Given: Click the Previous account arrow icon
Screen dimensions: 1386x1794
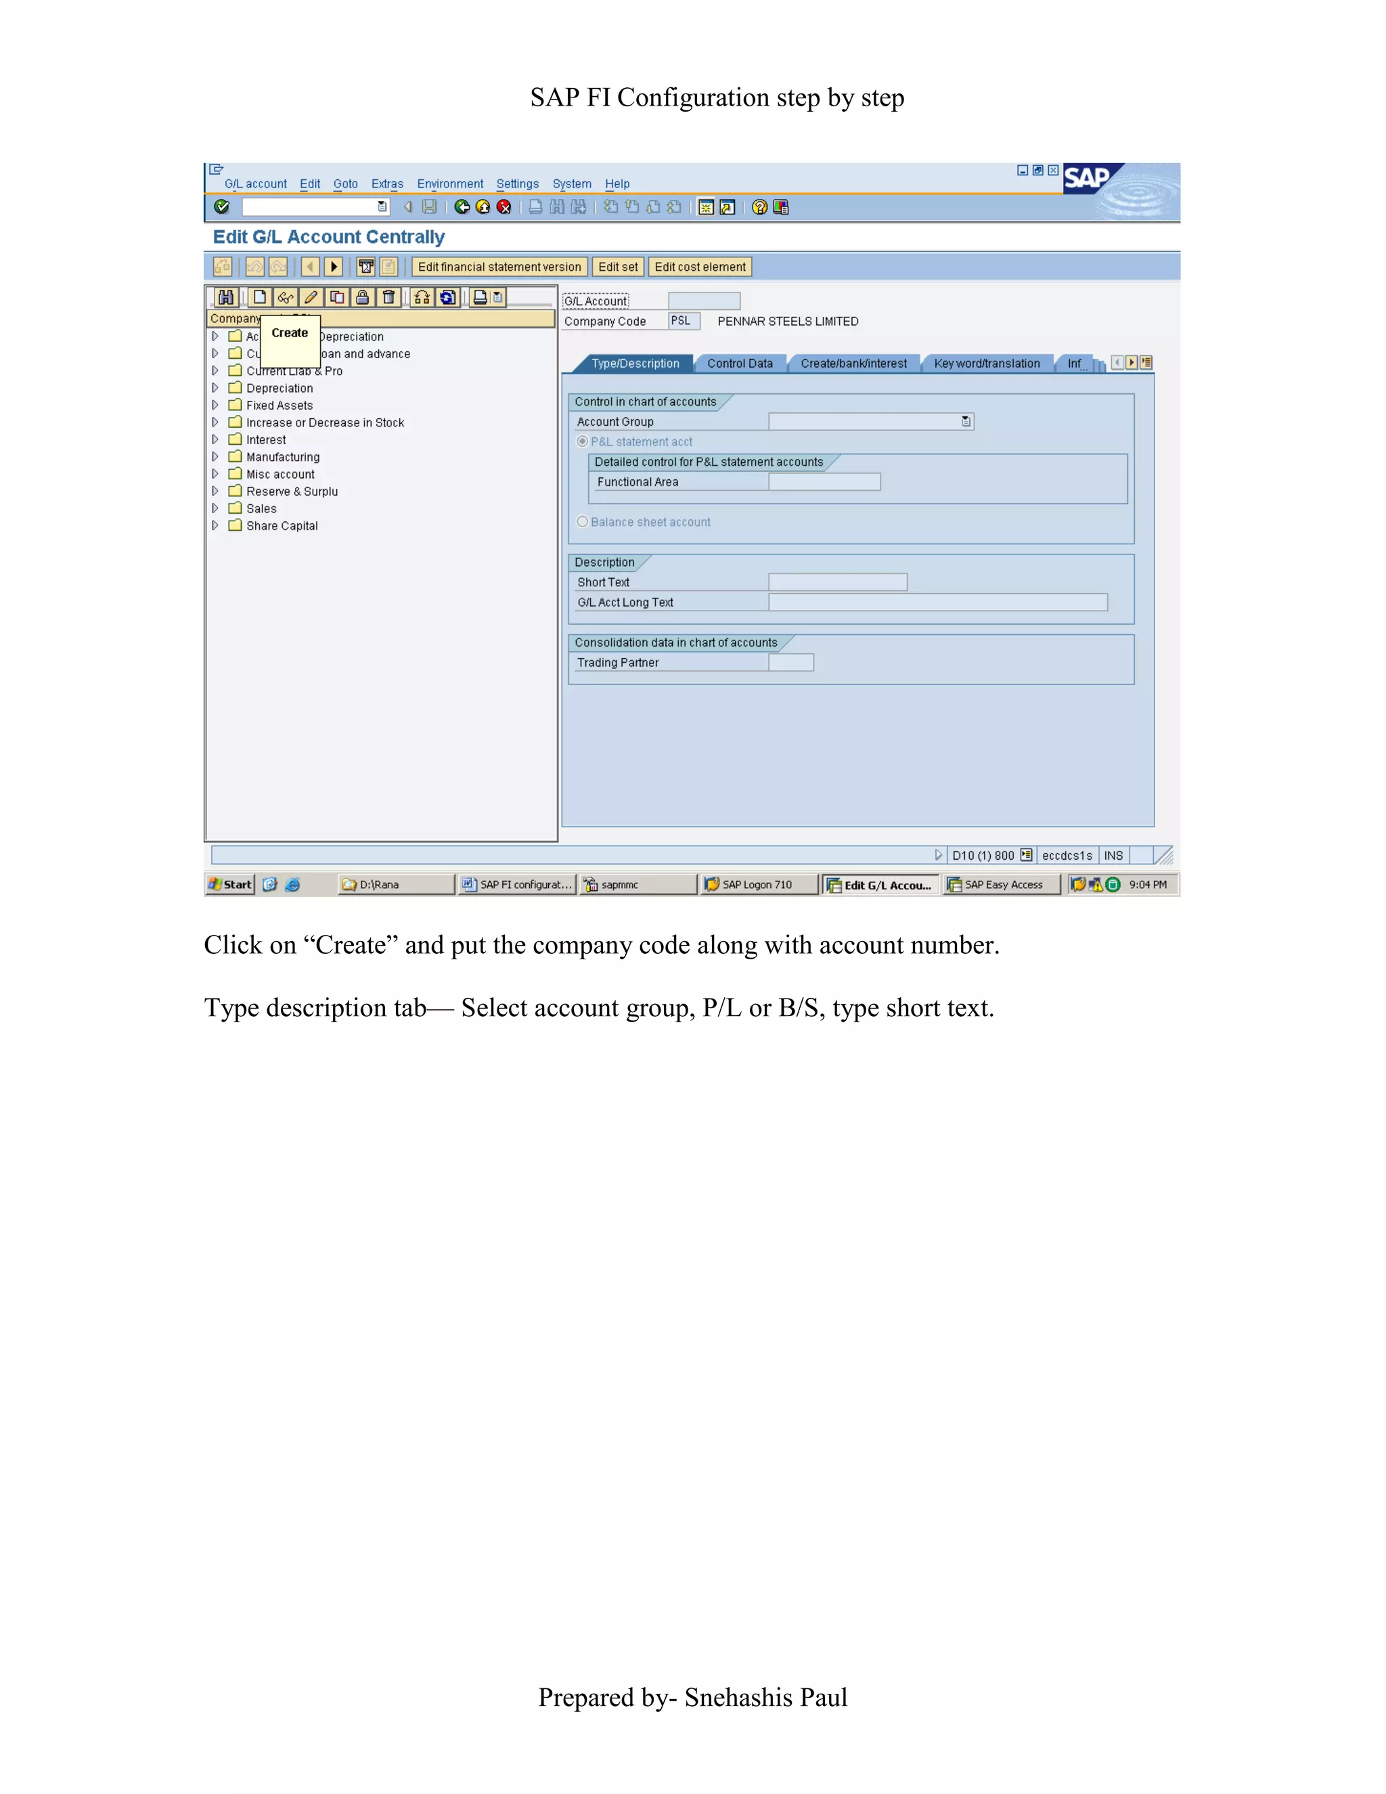Looking at the screenshot, I should pos(309,267).
